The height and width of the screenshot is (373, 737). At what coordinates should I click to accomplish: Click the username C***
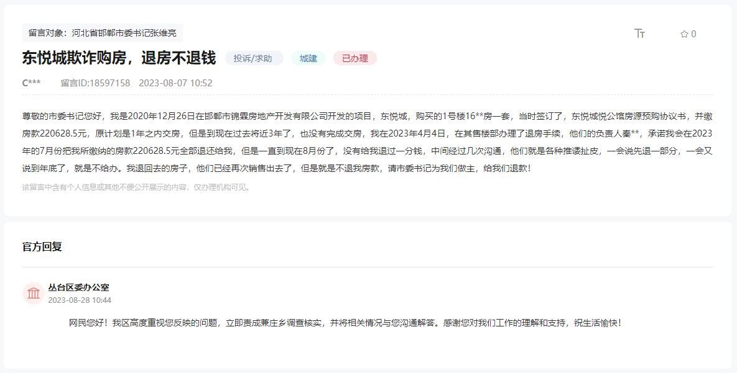[x=32, y=83]
